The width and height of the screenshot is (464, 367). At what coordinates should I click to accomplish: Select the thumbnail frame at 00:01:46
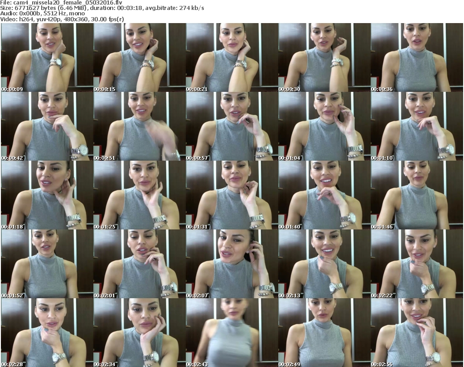[x=417, y=195]
